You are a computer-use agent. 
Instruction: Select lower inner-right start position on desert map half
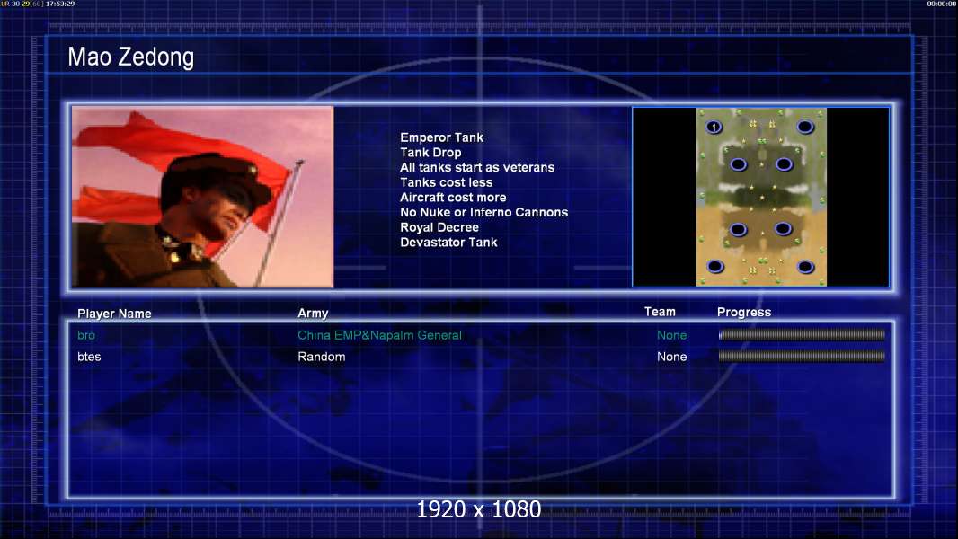[x=784, y=229]
